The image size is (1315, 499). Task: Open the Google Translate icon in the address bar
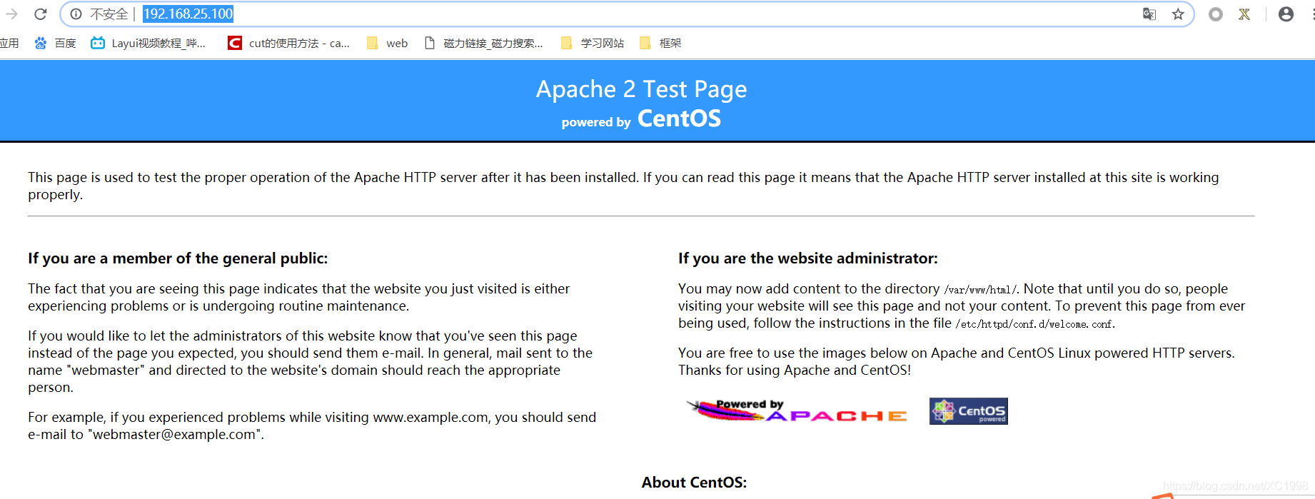1149,14
